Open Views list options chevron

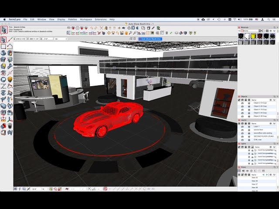[274, 175]
